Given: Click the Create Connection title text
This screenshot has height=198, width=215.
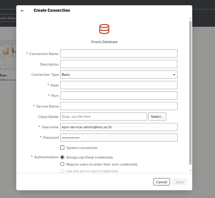Looking at the screenshot, I should click(x=52, y=10).
